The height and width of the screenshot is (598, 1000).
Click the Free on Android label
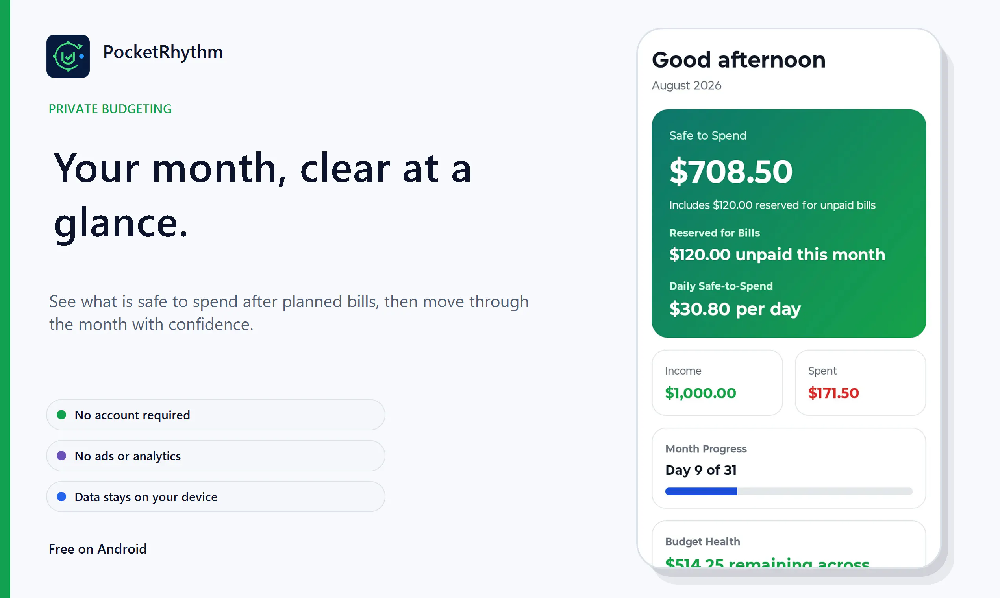point(98,549)
